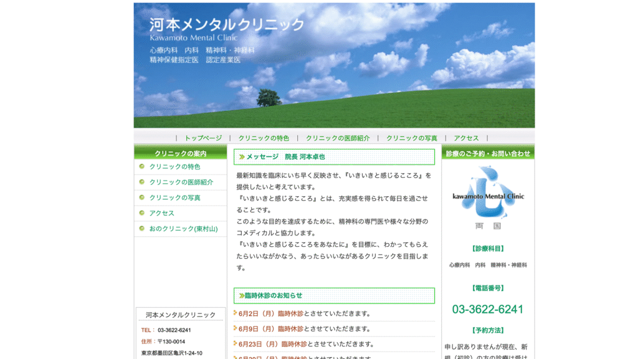Click green bullet icon beside sidebar クリニックの写真

pos(142,197)
